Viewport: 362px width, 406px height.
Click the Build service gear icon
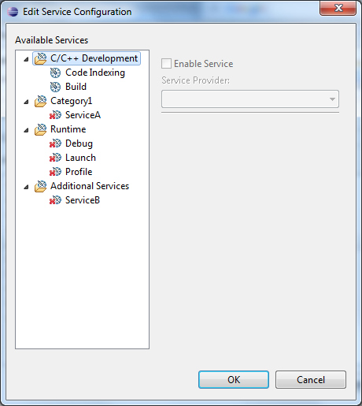pos(55,87)
